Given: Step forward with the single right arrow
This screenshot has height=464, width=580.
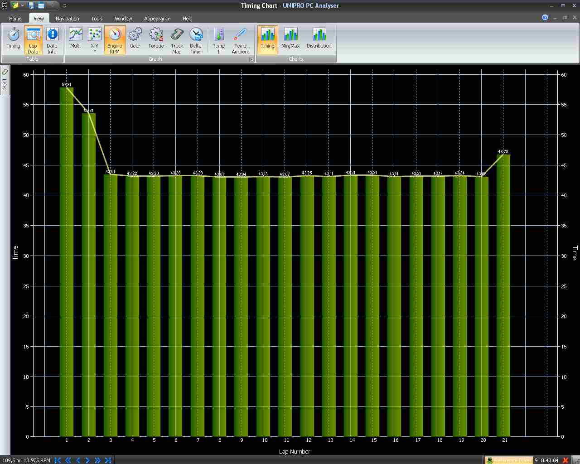Looking at the screenshot, I should (x=88, y=460).
